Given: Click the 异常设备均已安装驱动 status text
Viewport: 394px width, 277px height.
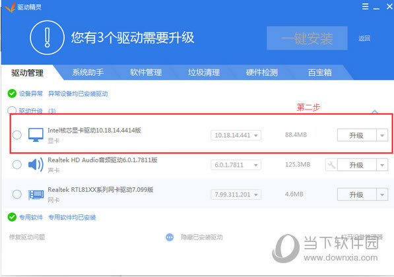Looking at the screenshot, I should point(78,94).
